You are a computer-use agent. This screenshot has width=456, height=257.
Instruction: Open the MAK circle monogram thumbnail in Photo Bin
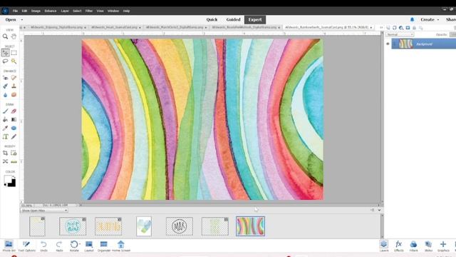[x=180, y=226]
